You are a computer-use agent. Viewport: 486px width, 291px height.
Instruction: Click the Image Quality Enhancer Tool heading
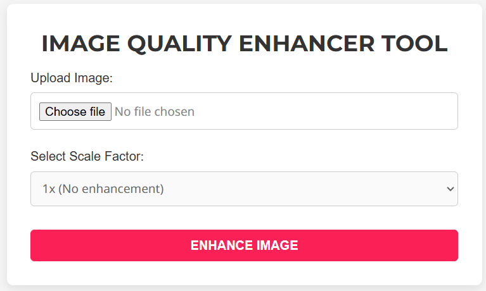[244, 44]
